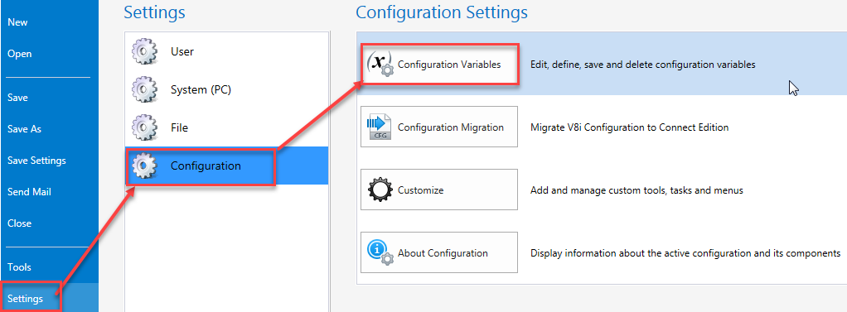Click the About Configuration info icon
Viewport: 847px width, 312px height.
[380, 252]
